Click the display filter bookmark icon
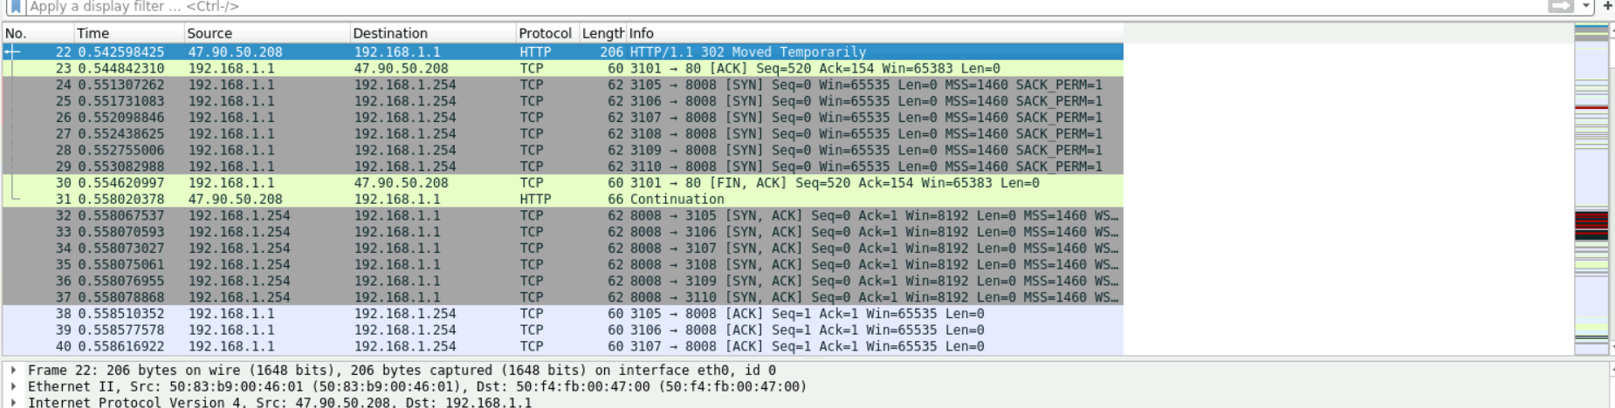Image resolution: width=1615 pixels, height=408 pixels. click(x=15, y=6)
